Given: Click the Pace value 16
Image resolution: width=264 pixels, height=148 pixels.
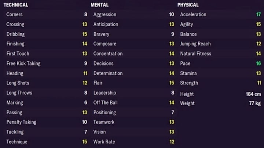Looking at the screenshot, I should pos(258,64).
